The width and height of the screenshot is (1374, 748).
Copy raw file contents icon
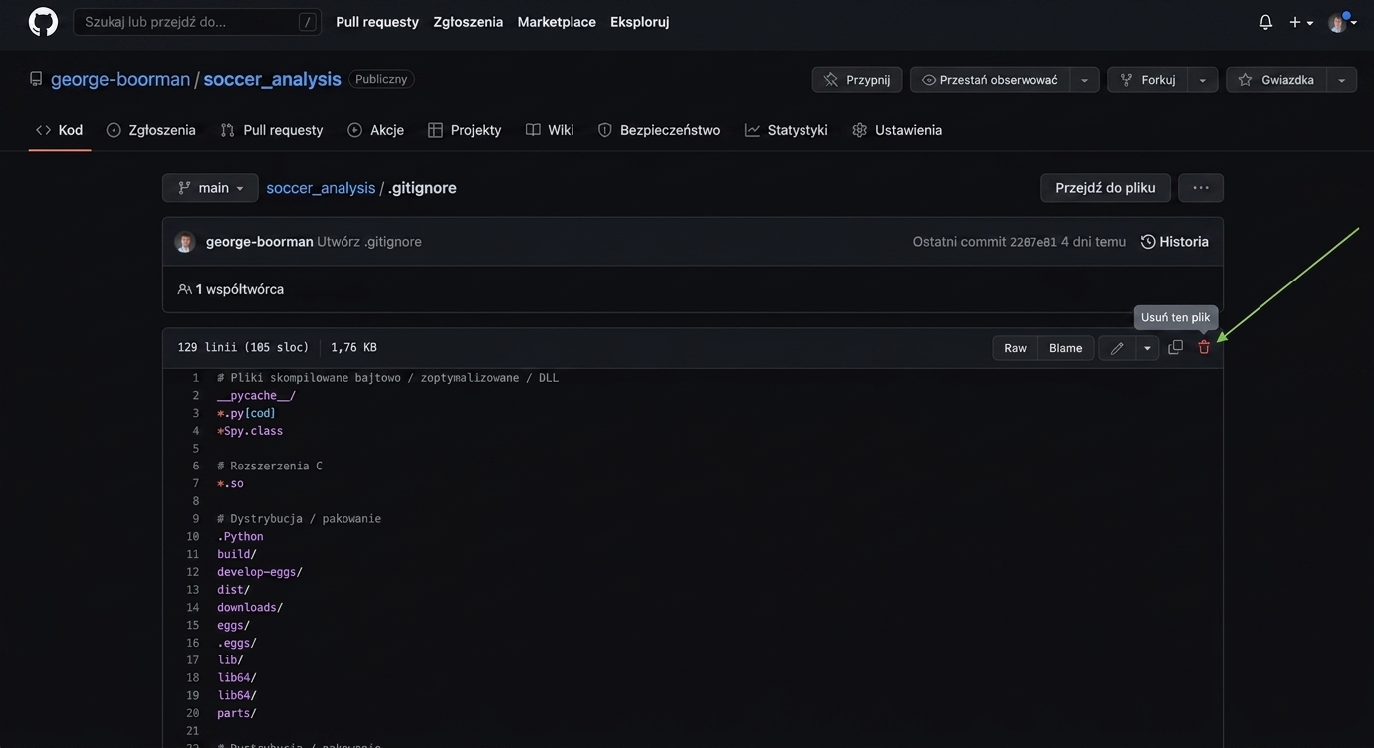(x=1175, y=347)
